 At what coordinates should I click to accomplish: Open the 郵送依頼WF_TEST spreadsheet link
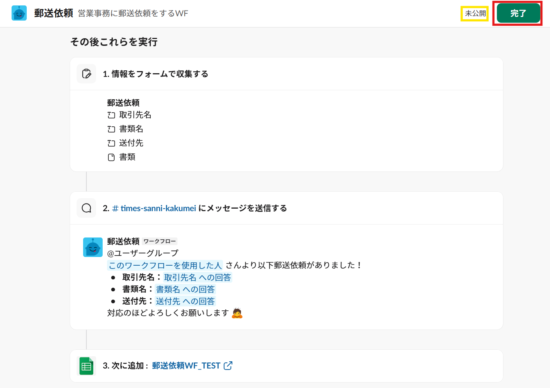[x=186, y=366]
